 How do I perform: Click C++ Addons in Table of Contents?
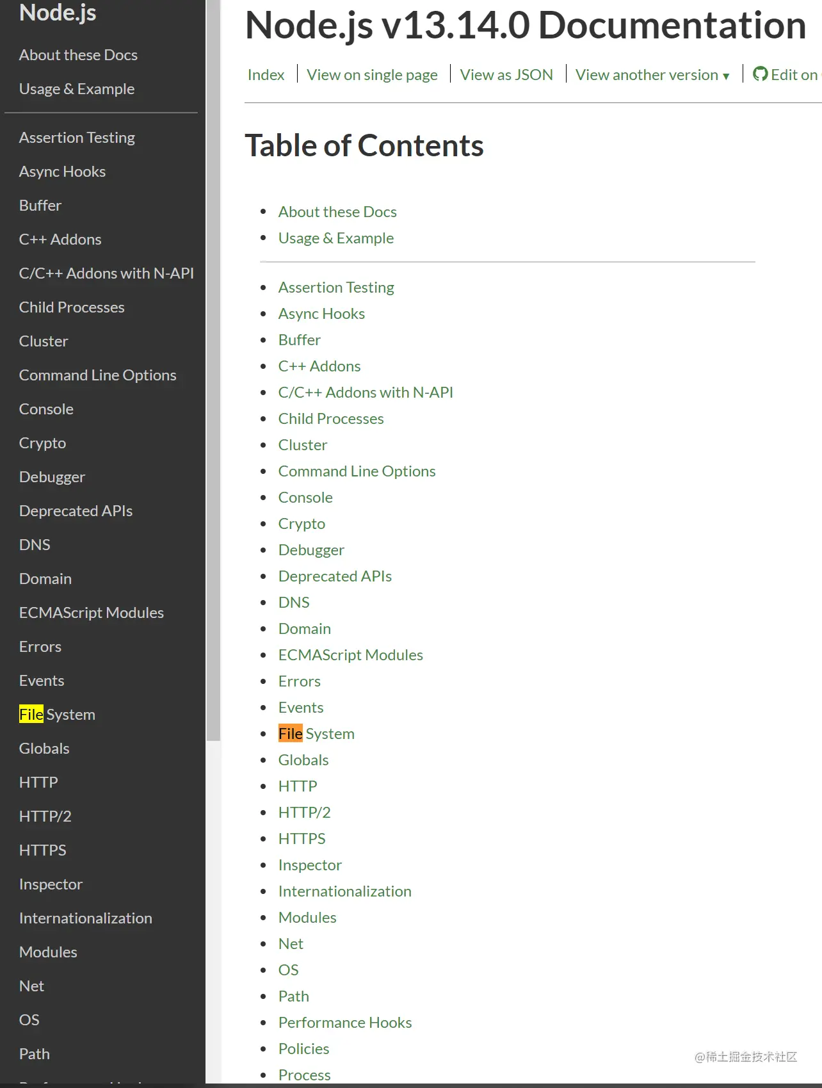pyautogui.click(x=319, y=366)
